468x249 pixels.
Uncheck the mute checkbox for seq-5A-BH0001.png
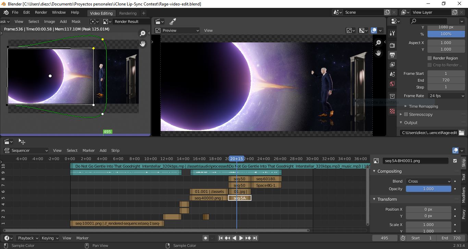[x=455, y=161]
